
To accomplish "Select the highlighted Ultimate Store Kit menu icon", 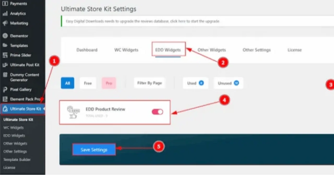I will click(5, 109).
